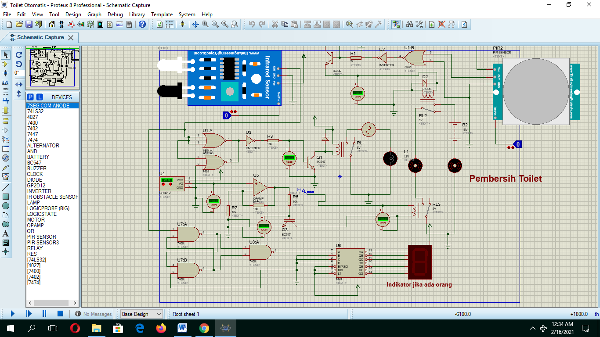Screen dimensions: 600x337
Task: Select the Wire Label (LBL) mode
Action: [x=6, y=82]
